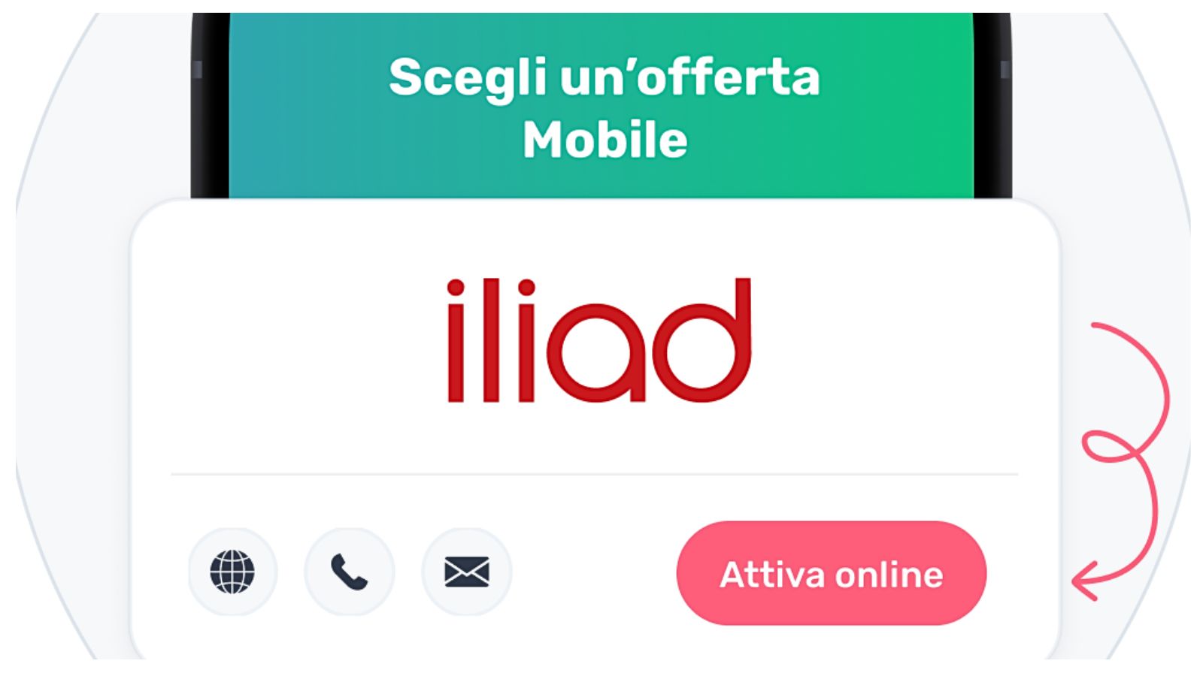Click the pink arrowhead pointing at Attiva online

click(x=1086, y=581)
